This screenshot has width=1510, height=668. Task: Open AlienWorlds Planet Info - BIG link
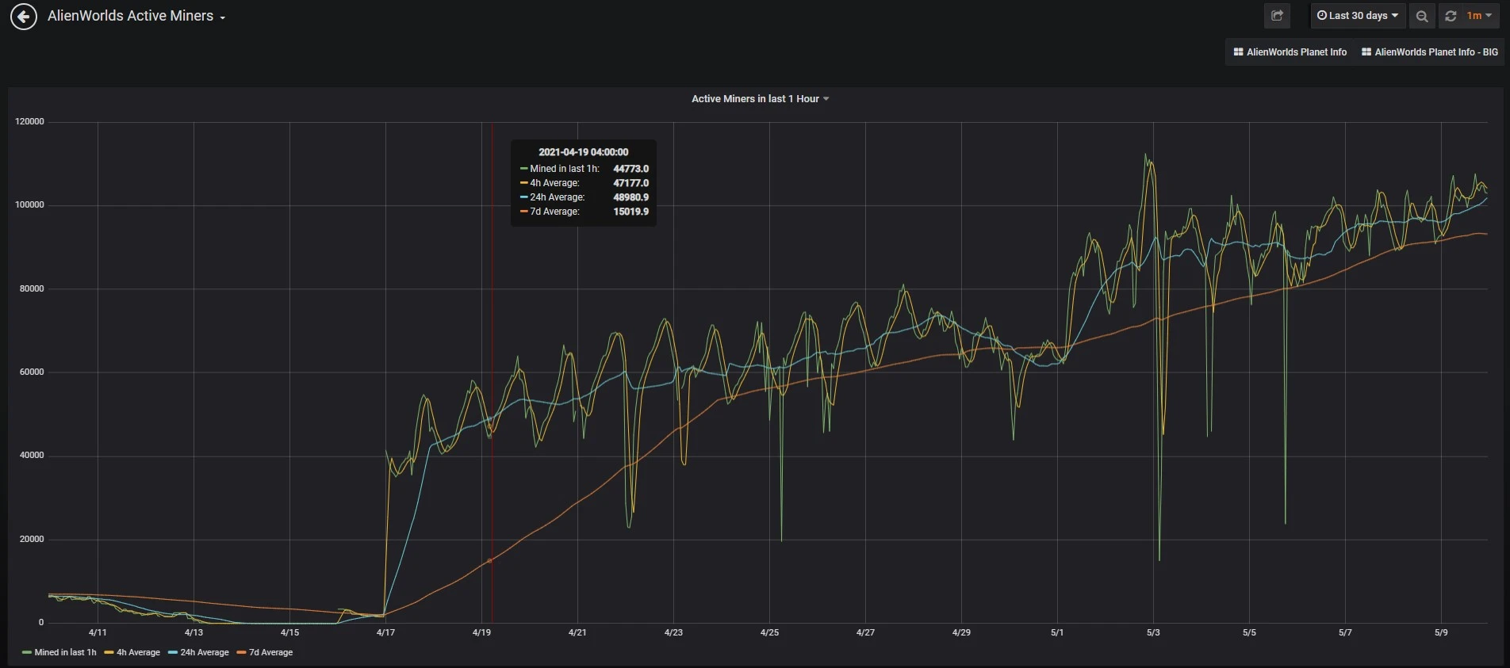tap(1430, 52)
